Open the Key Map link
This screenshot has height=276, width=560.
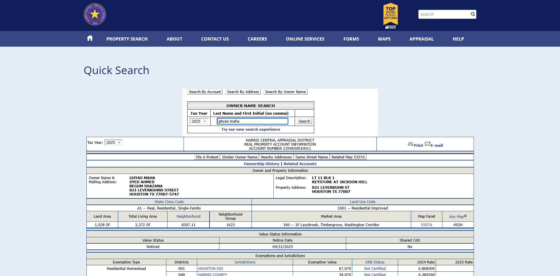[x=458, y=216]
